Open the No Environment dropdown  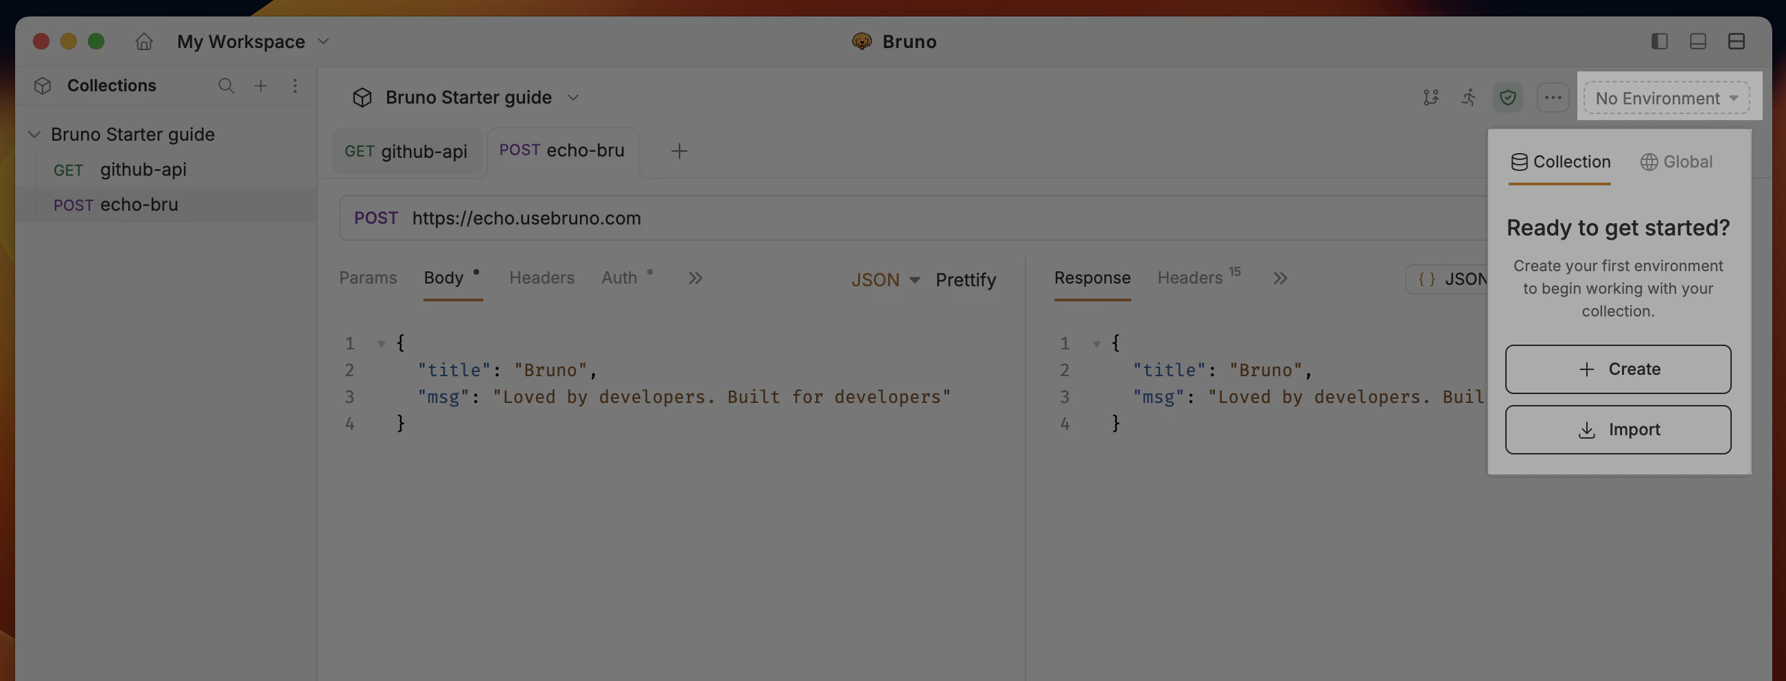[x=1667, y=97]
